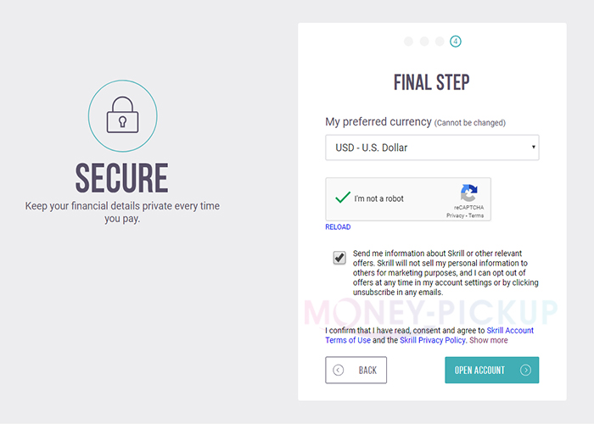Screen dimensions: 594x424
Task: Click the RELOAD captcha link
Action: (x=338, y=227)
